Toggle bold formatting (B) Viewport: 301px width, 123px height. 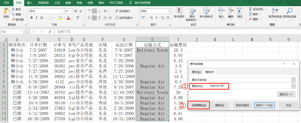(x=31, y=18)
